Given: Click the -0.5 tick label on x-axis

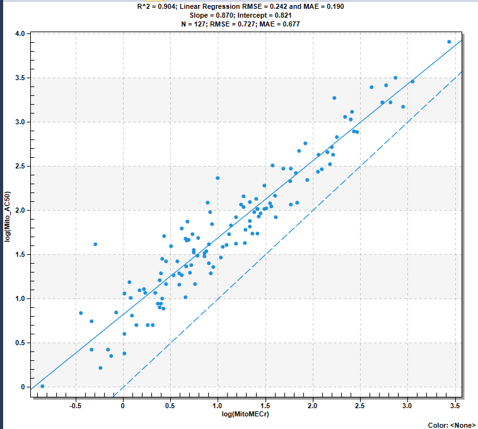Looking at the screenshot, I should tap(75, 406).
